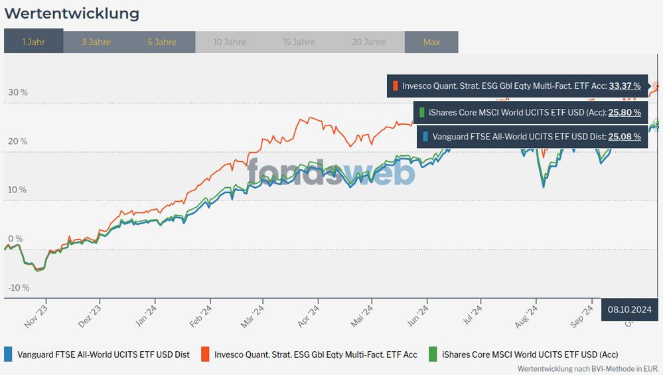Click the Dez '23 axis label
This screenshot has width=663, height=375.
(x=90, y=317)
